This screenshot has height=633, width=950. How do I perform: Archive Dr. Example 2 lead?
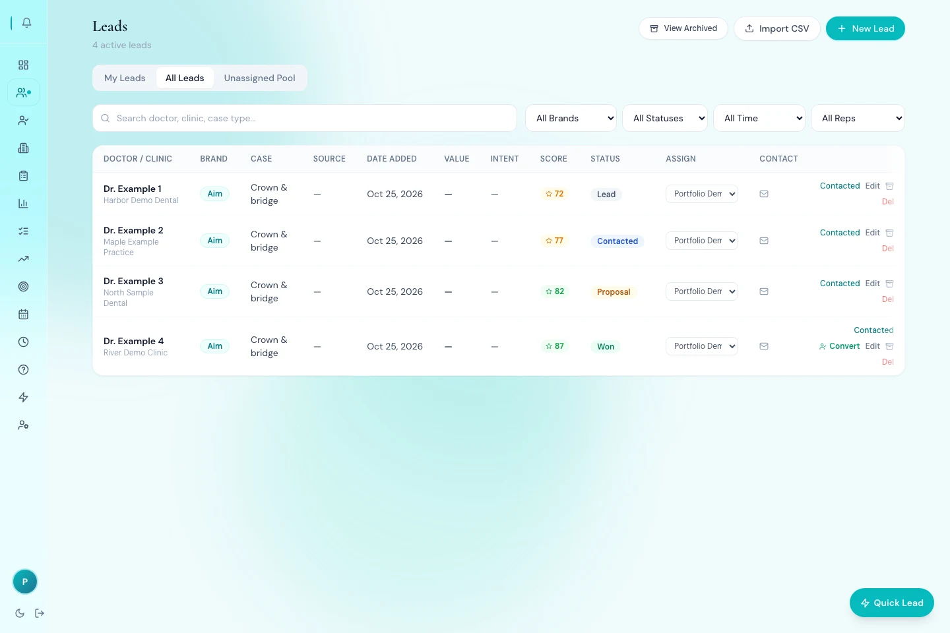pyautogui.click(x=889, y=233)
